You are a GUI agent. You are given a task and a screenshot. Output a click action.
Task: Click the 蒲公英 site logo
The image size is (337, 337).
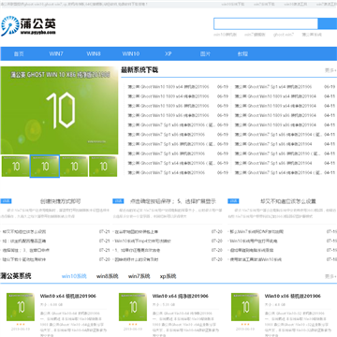coord(28,26)
